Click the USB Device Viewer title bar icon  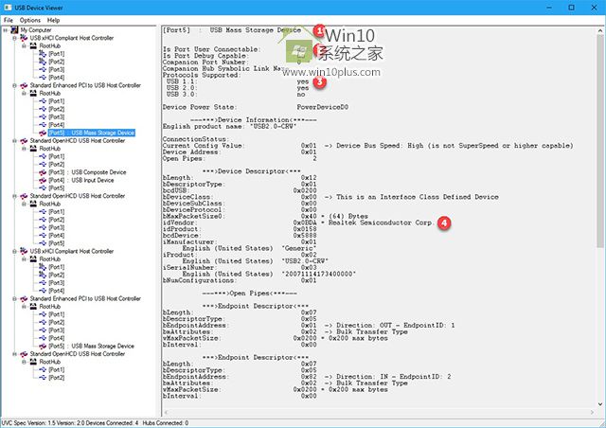(8, 8)
